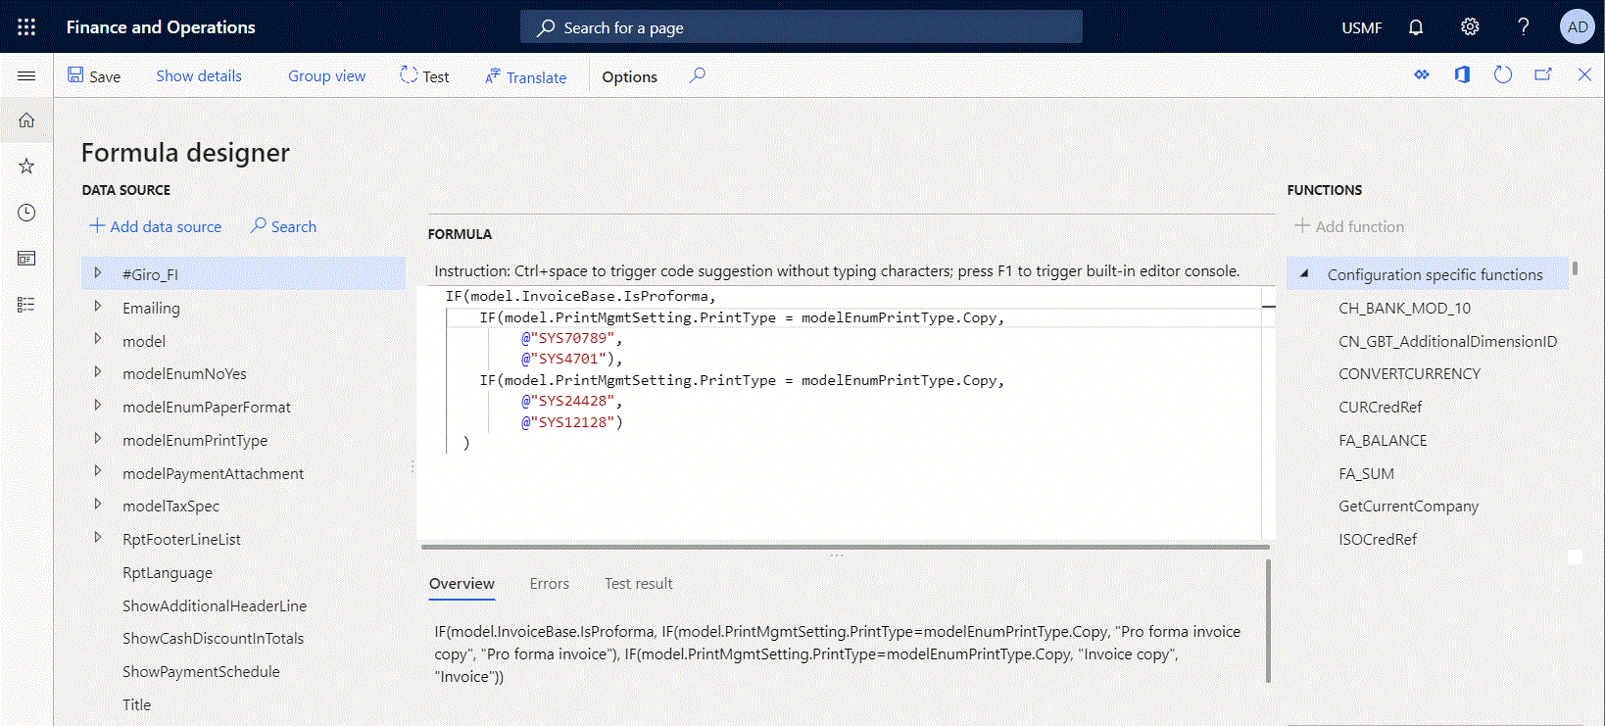
Task: Open the app launcher waffle icon
Action: (x=26, y=27)
